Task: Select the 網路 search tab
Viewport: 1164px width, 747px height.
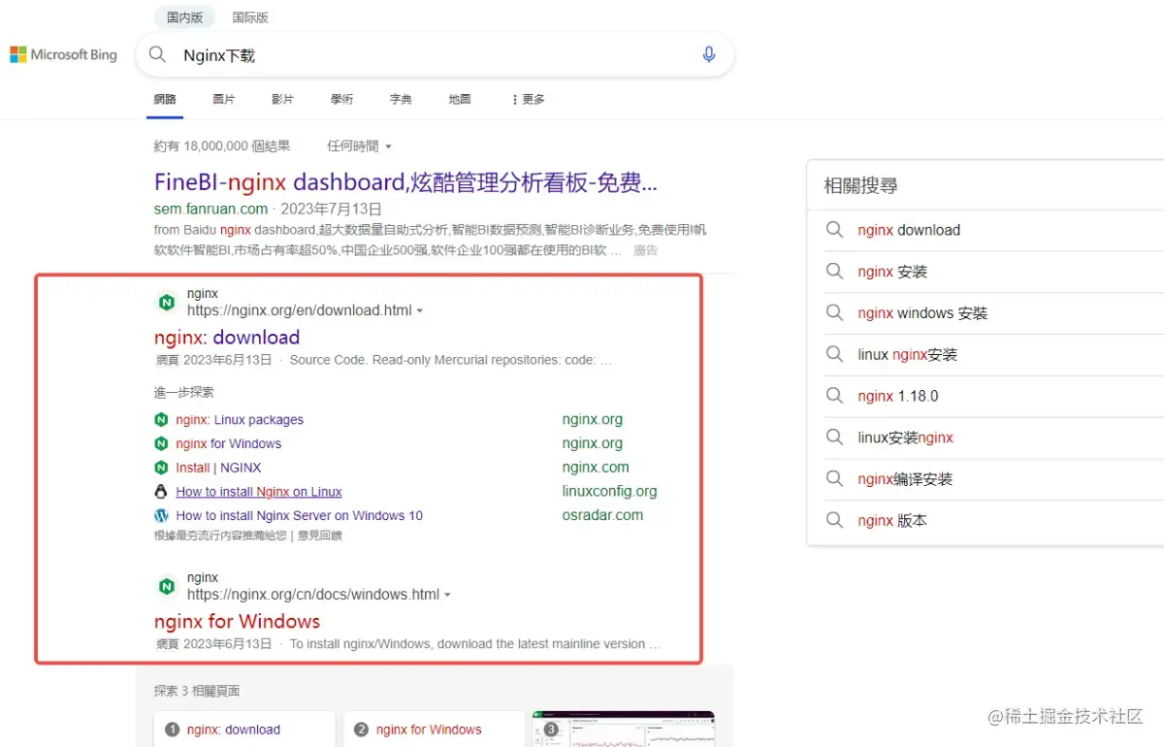Action: pyautogui.click(x=165, y=100)
